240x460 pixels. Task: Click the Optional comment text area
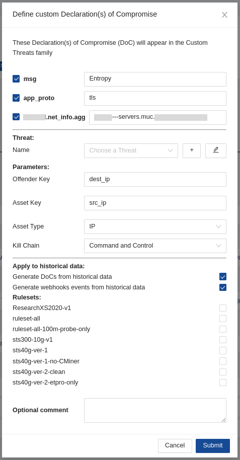point(155,410)
